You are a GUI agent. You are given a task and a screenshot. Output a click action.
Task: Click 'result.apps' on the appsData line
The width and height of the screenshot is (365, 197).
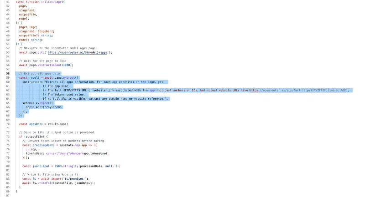coord(58,124)
